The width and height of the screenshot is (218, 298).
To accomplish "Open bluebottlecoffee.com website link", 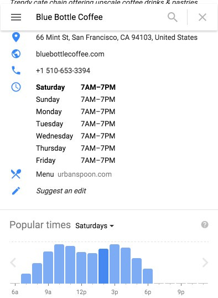I will coord(70,54).
